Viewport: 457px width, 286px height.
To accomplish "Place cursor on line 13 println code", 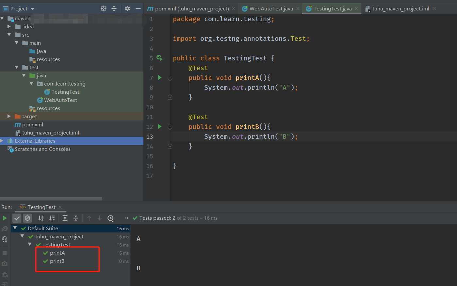I will click(251, 136).
